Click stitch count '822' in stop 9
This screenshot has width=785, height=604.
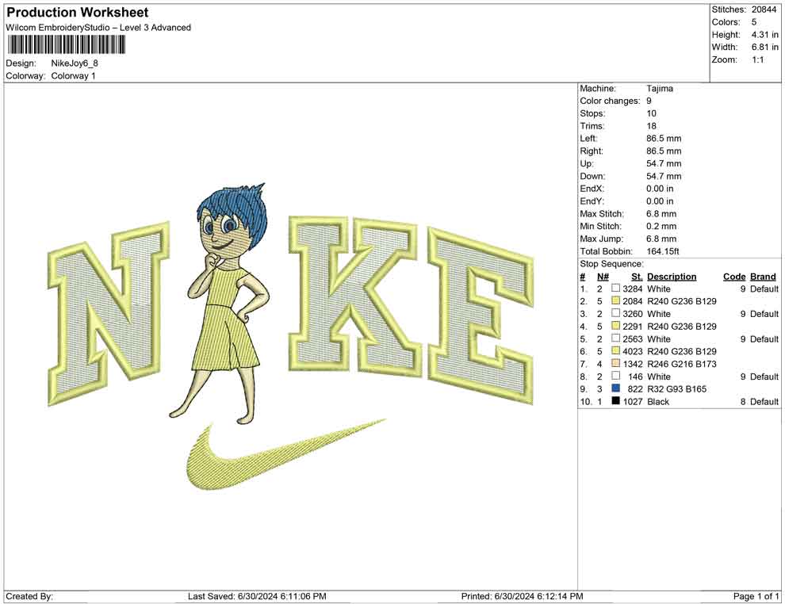click(635, 389)
